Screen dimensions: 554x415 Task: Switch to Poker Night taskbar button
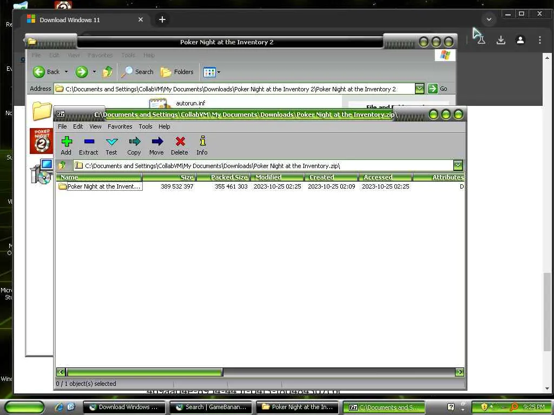tap(297, 407)
